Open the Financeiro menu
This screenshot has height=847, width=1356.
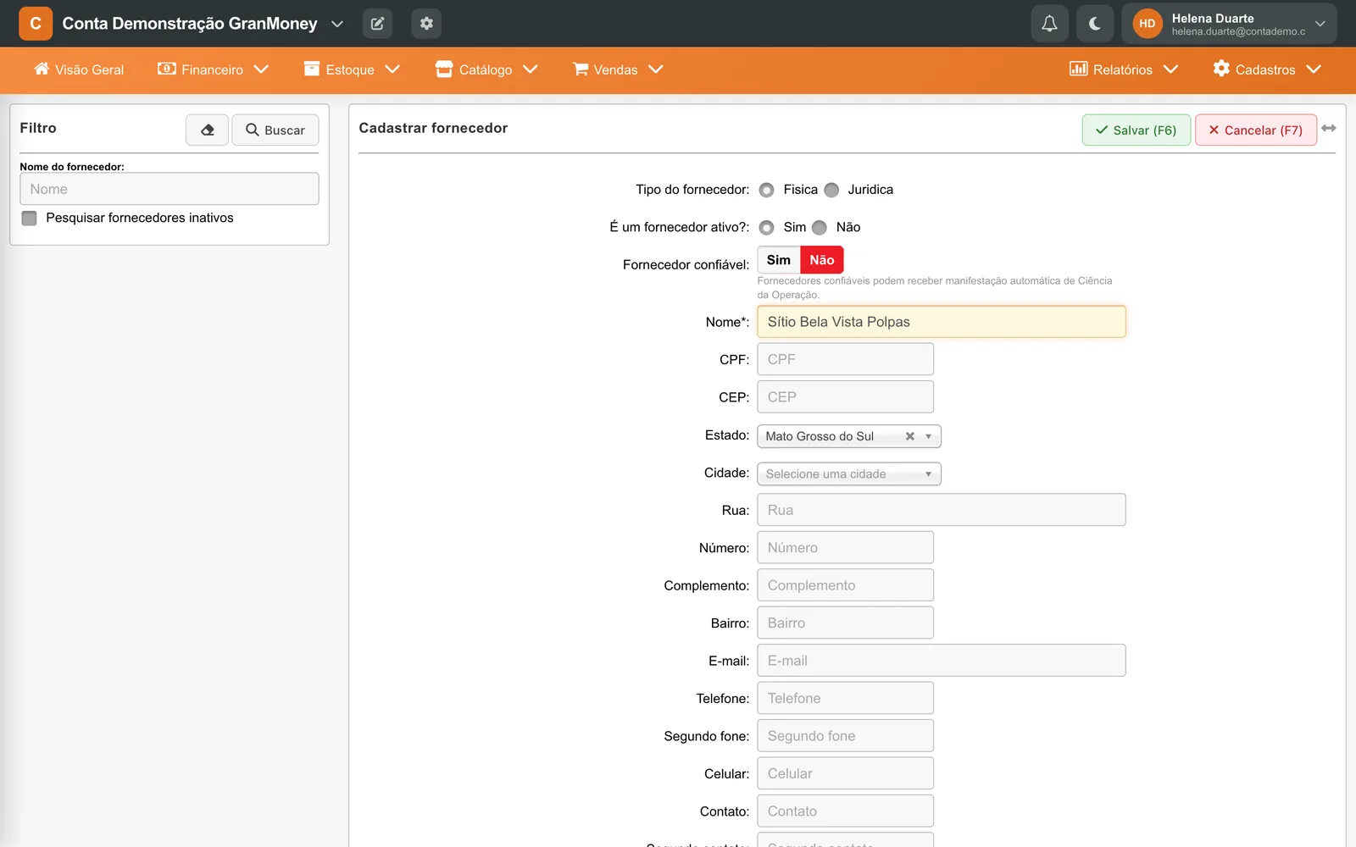pos(213,69)
